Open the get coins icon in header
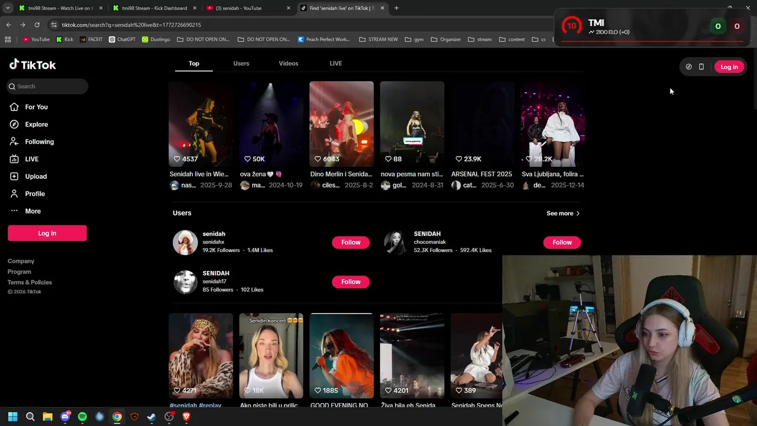Viewport: 757px width, 426px height. (x=688, y=67)
